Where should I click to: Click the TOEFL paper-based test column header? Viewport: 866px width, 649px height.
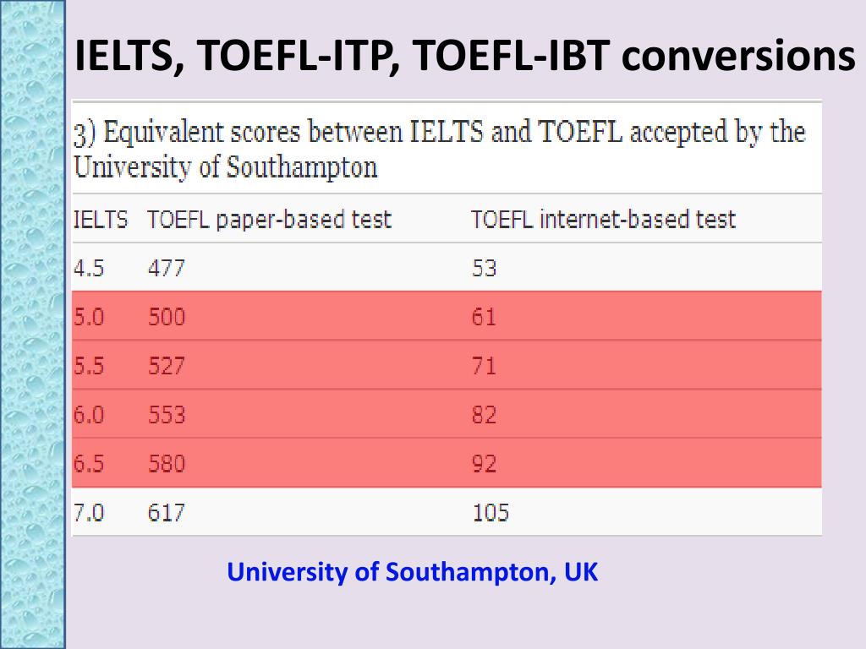(270, 220)
